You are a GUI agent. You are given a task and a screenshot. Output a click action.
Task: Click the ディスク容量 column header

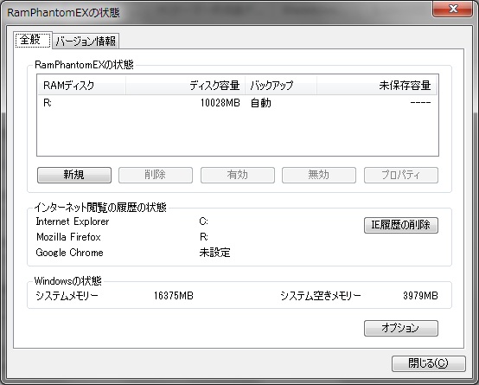(185, 86)
